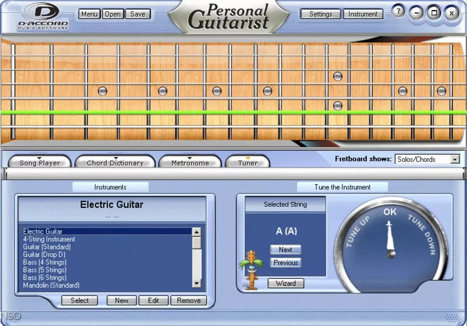Click the third fret position marker dot
This screenshot has width=467, height=326.
pyautogui.click(x=102, y=91)
